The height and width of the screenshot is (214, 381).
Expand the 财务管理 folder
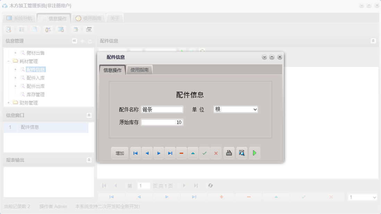coord(8,102)
